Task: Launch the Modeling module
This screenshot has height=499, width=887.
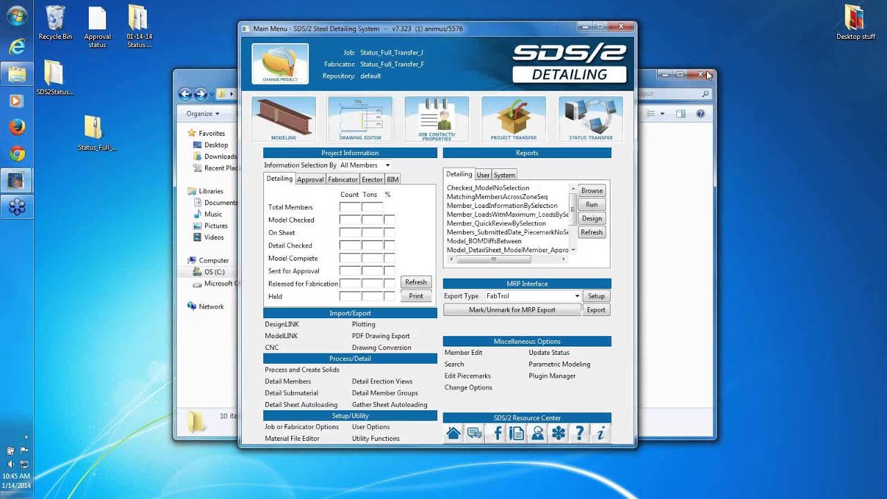Action: pos(283,119)
